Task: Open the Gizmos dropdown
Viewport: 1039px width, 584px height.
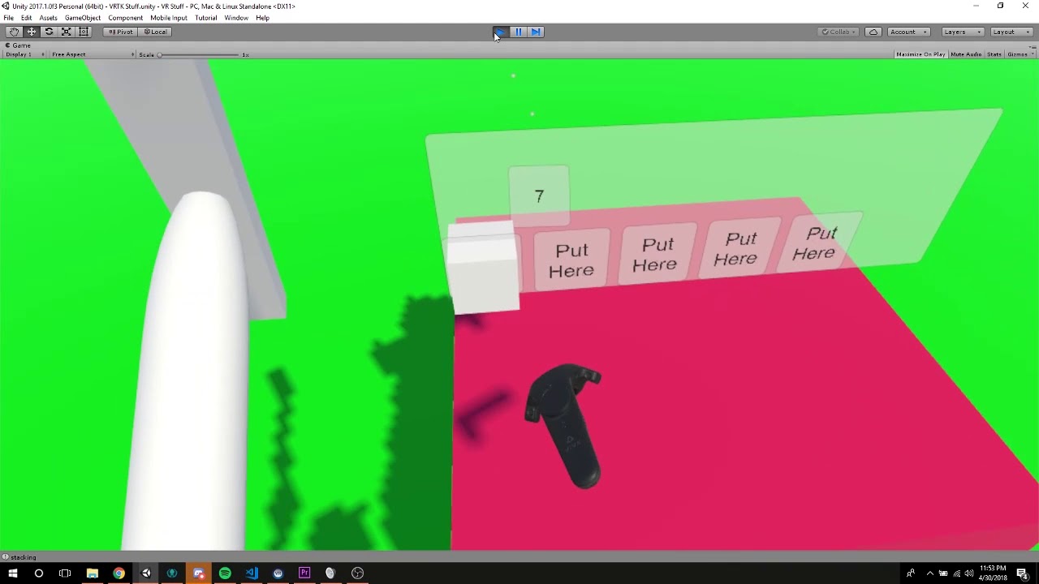Action: coord(1020,54)
